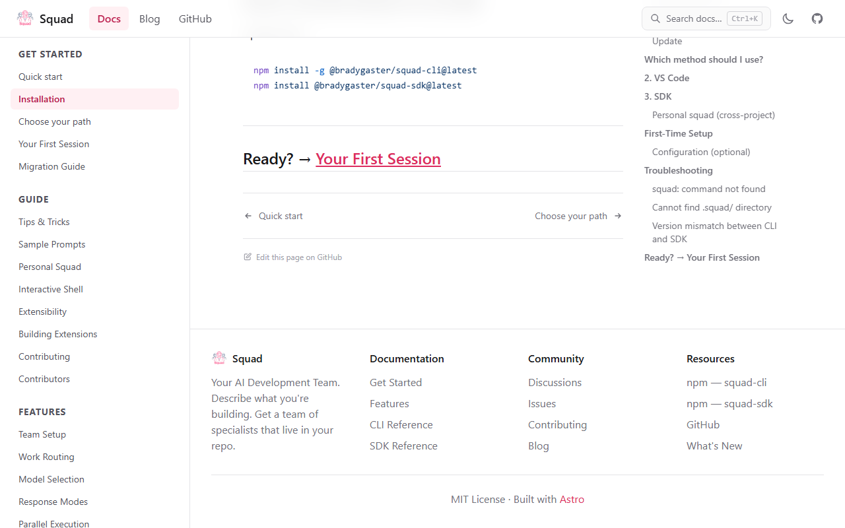This screenshot has width=845, height=528.
Task: Open footer Contributing link
Action: tap(557, 424)
